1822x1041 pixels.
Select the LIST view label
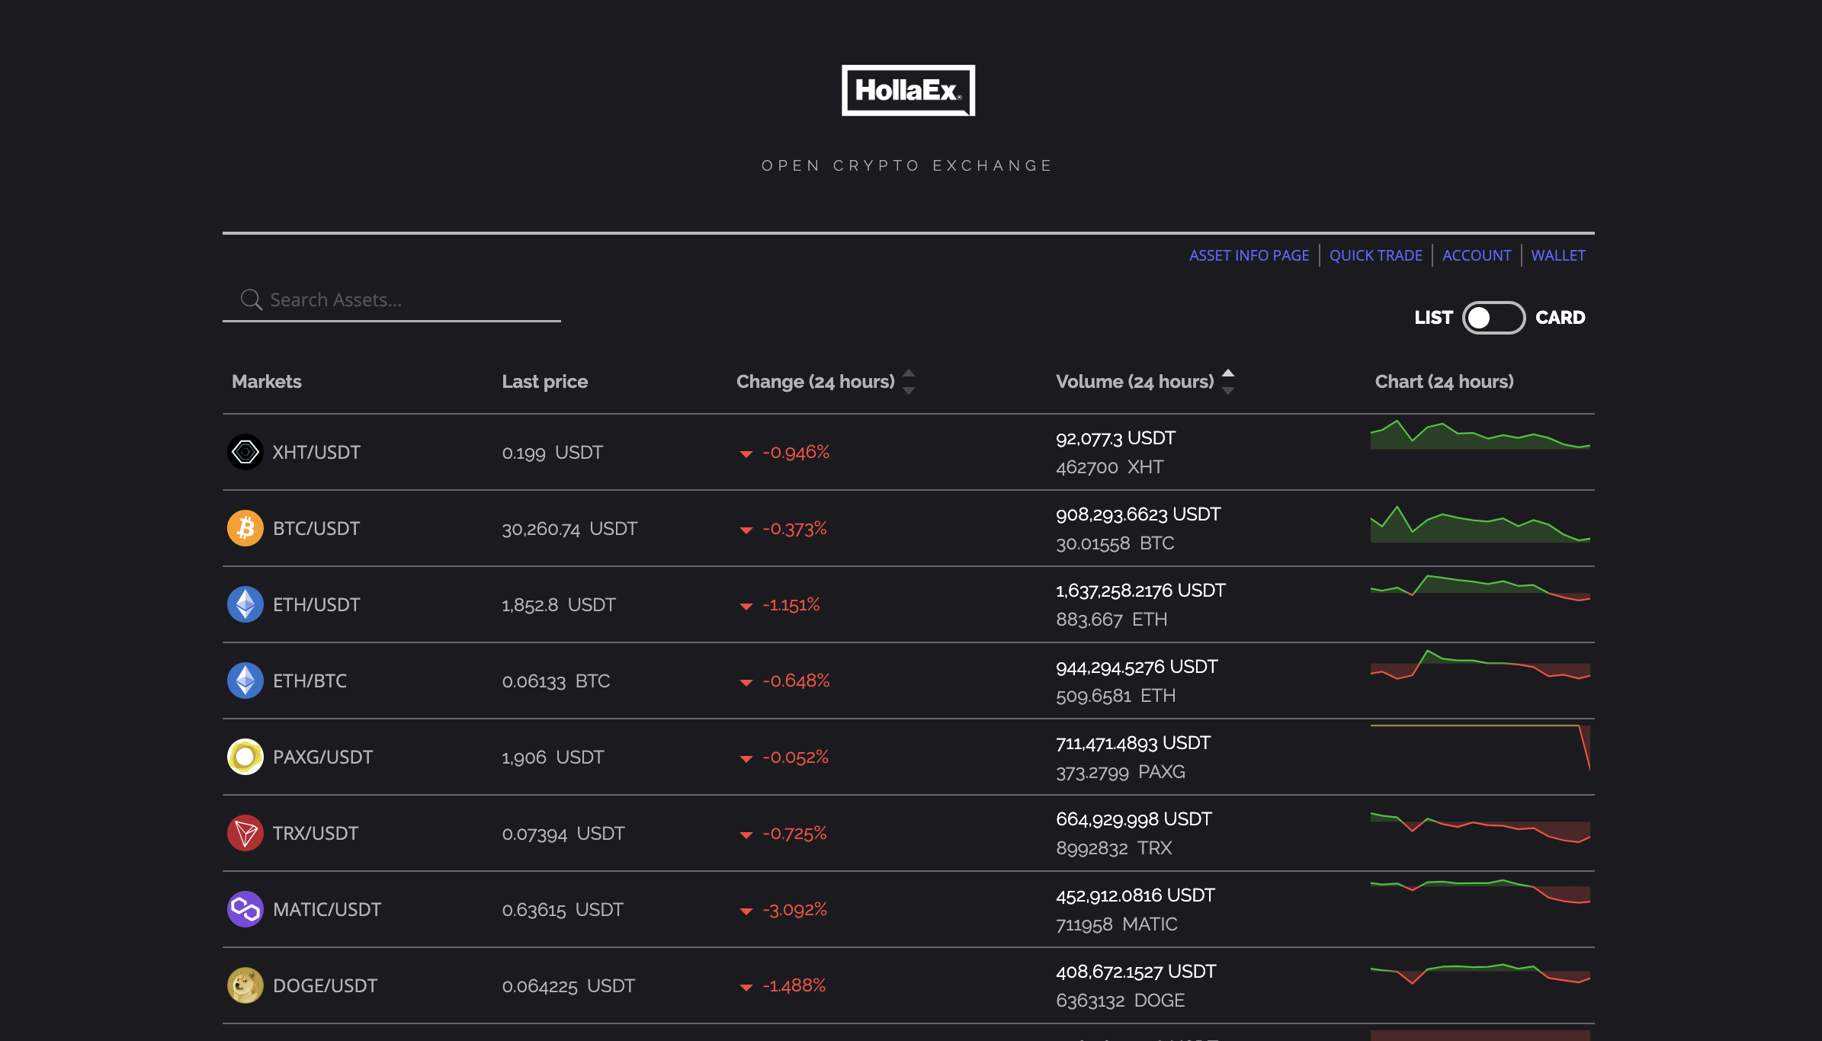1433,318
